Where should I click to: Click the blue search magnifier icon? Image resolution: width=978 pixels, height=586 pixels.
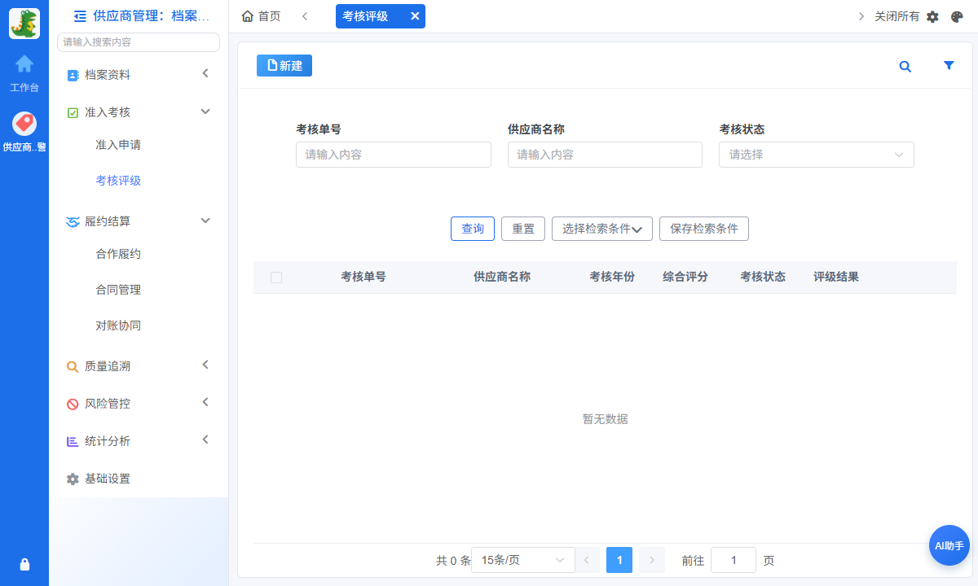[x=905, y=67]
